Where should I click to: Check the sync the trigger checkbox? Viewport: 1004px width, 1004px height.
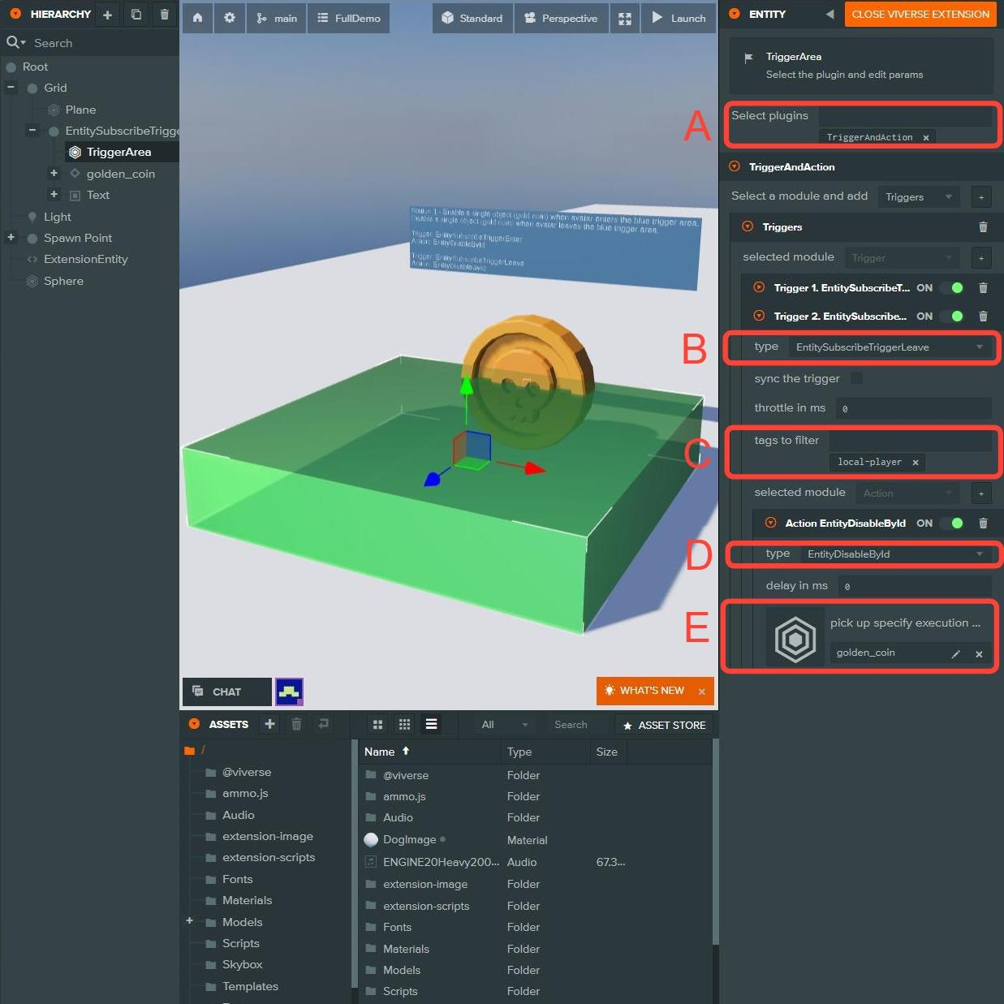pos(856,378)
